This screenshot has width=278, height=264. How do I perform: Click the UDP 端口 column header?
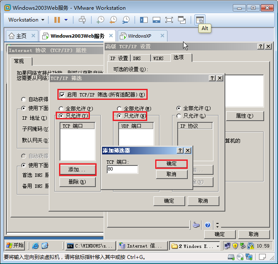click(136, 126)
